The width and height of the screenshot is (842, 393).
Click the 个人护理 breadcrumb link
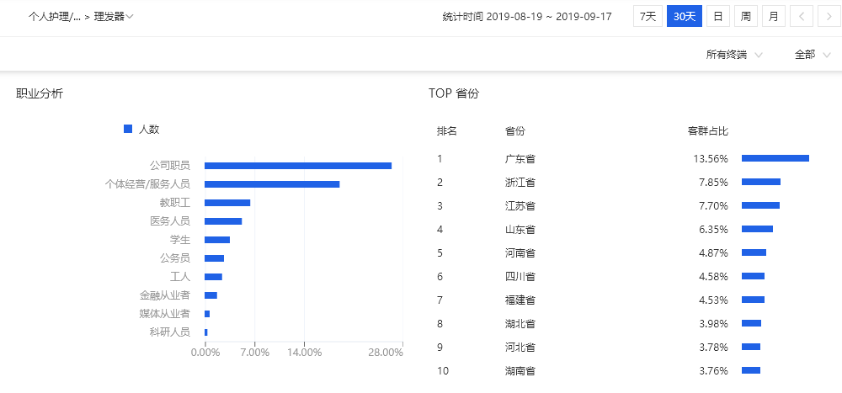55,16
